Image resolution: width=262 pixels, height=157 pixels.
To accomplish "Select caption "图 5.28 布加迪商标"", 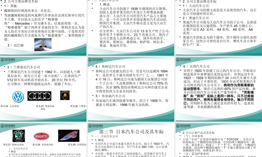I will tap(43, 145).
